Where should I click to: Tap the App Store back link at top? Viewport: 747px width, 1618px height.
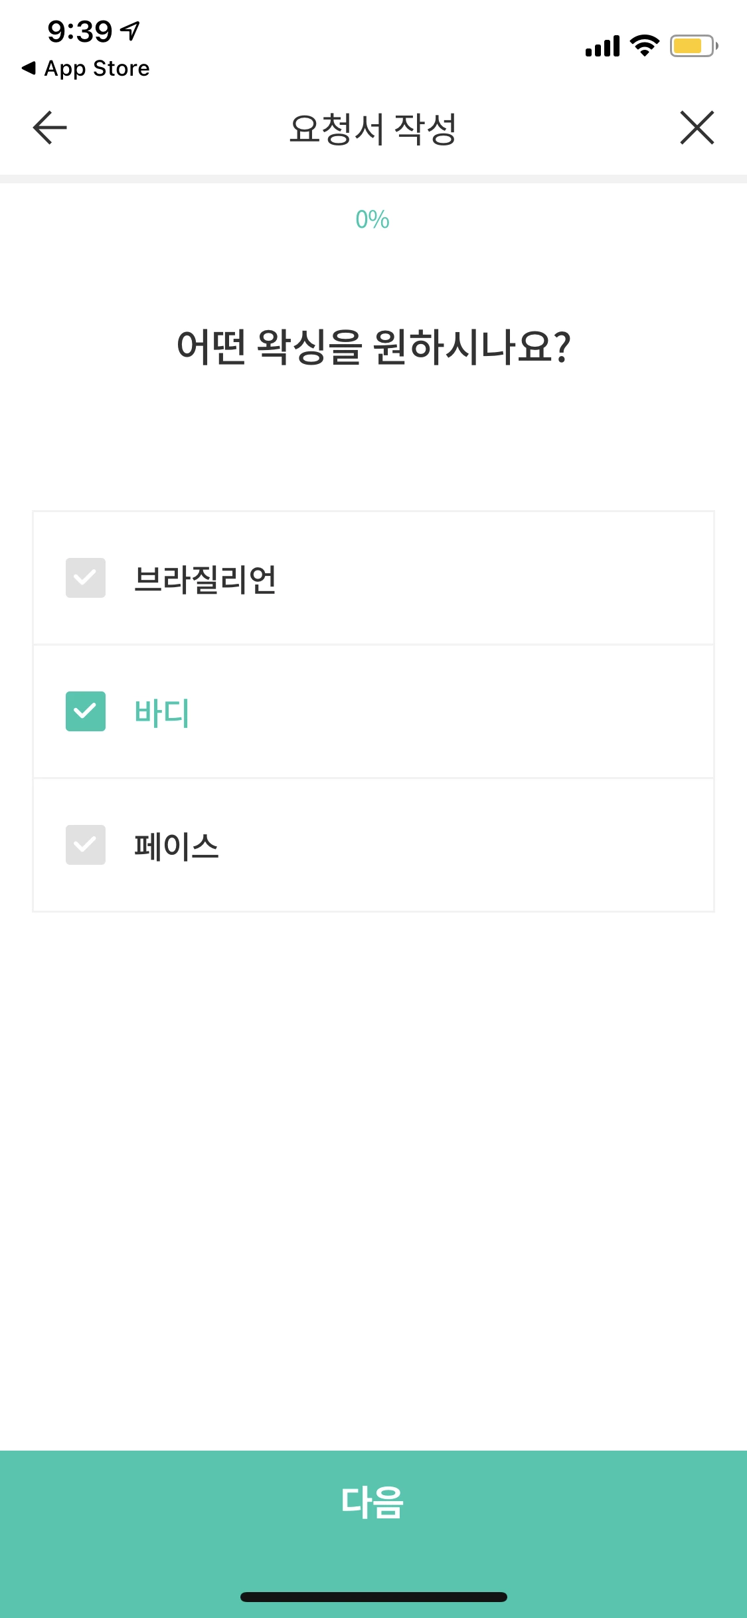tap(86, 68)
